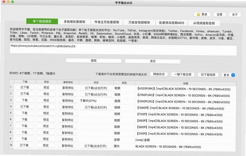Open the 批量修改视频MD5 tab
This screenshot has width=246, height=156.
172,23
